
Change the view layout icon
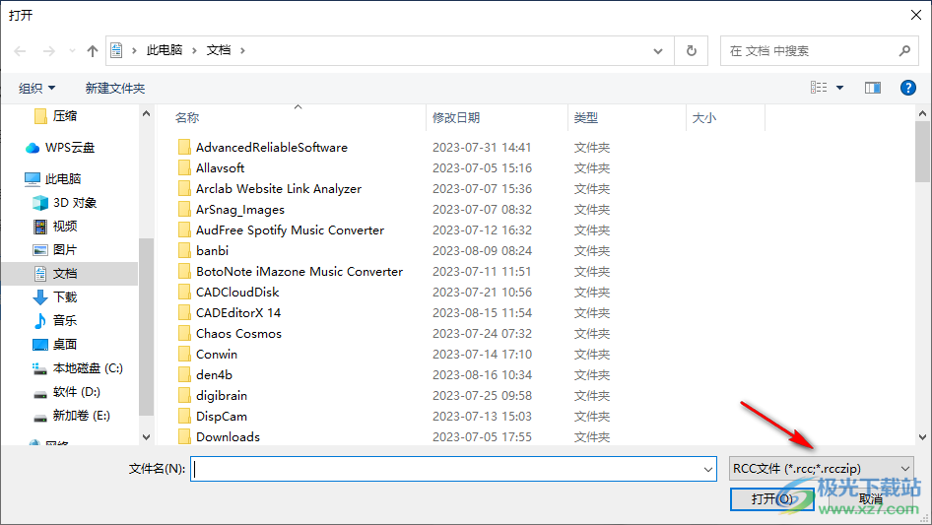(819, 88)
